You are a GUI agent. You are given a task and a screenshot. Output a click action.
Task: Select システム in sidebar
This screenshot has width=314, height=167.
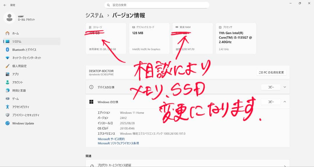pos(32,42)
